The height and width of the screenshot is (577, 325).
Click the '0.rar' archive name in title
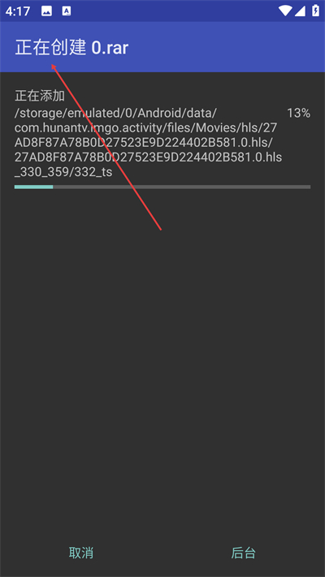(x=110, y=48)
